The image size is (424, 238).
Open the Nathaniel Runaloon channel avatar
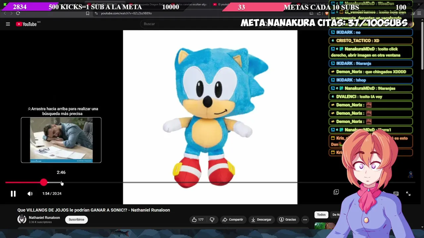(x=22, y=219)
